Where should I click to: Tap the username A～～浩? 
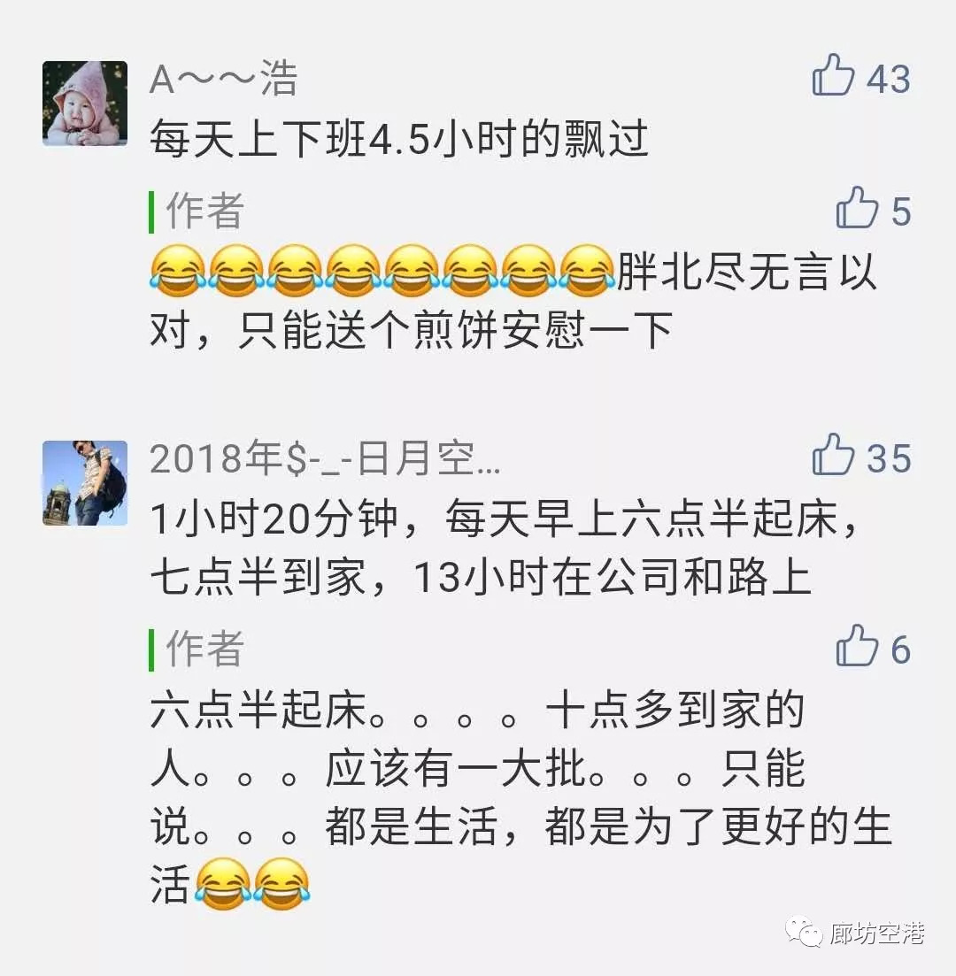click(224, 79)
